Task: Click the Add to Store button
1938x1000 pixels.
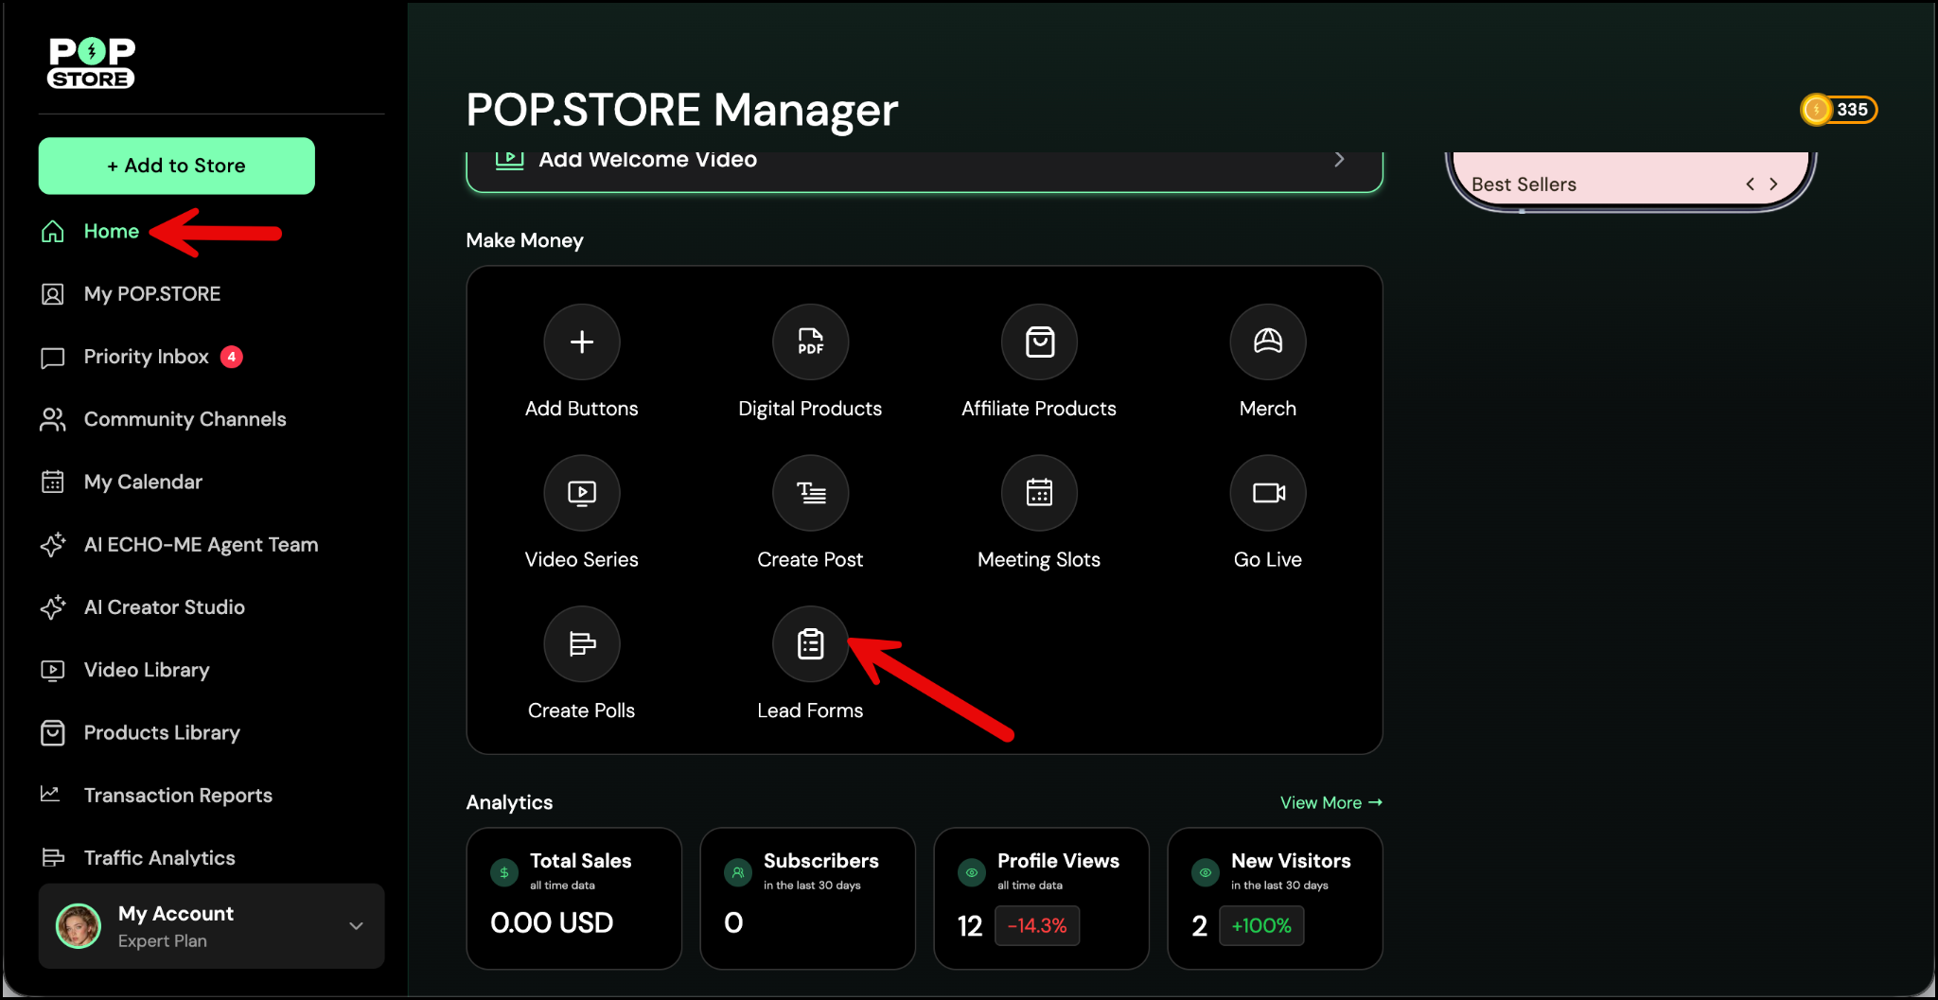Action: 177,166
